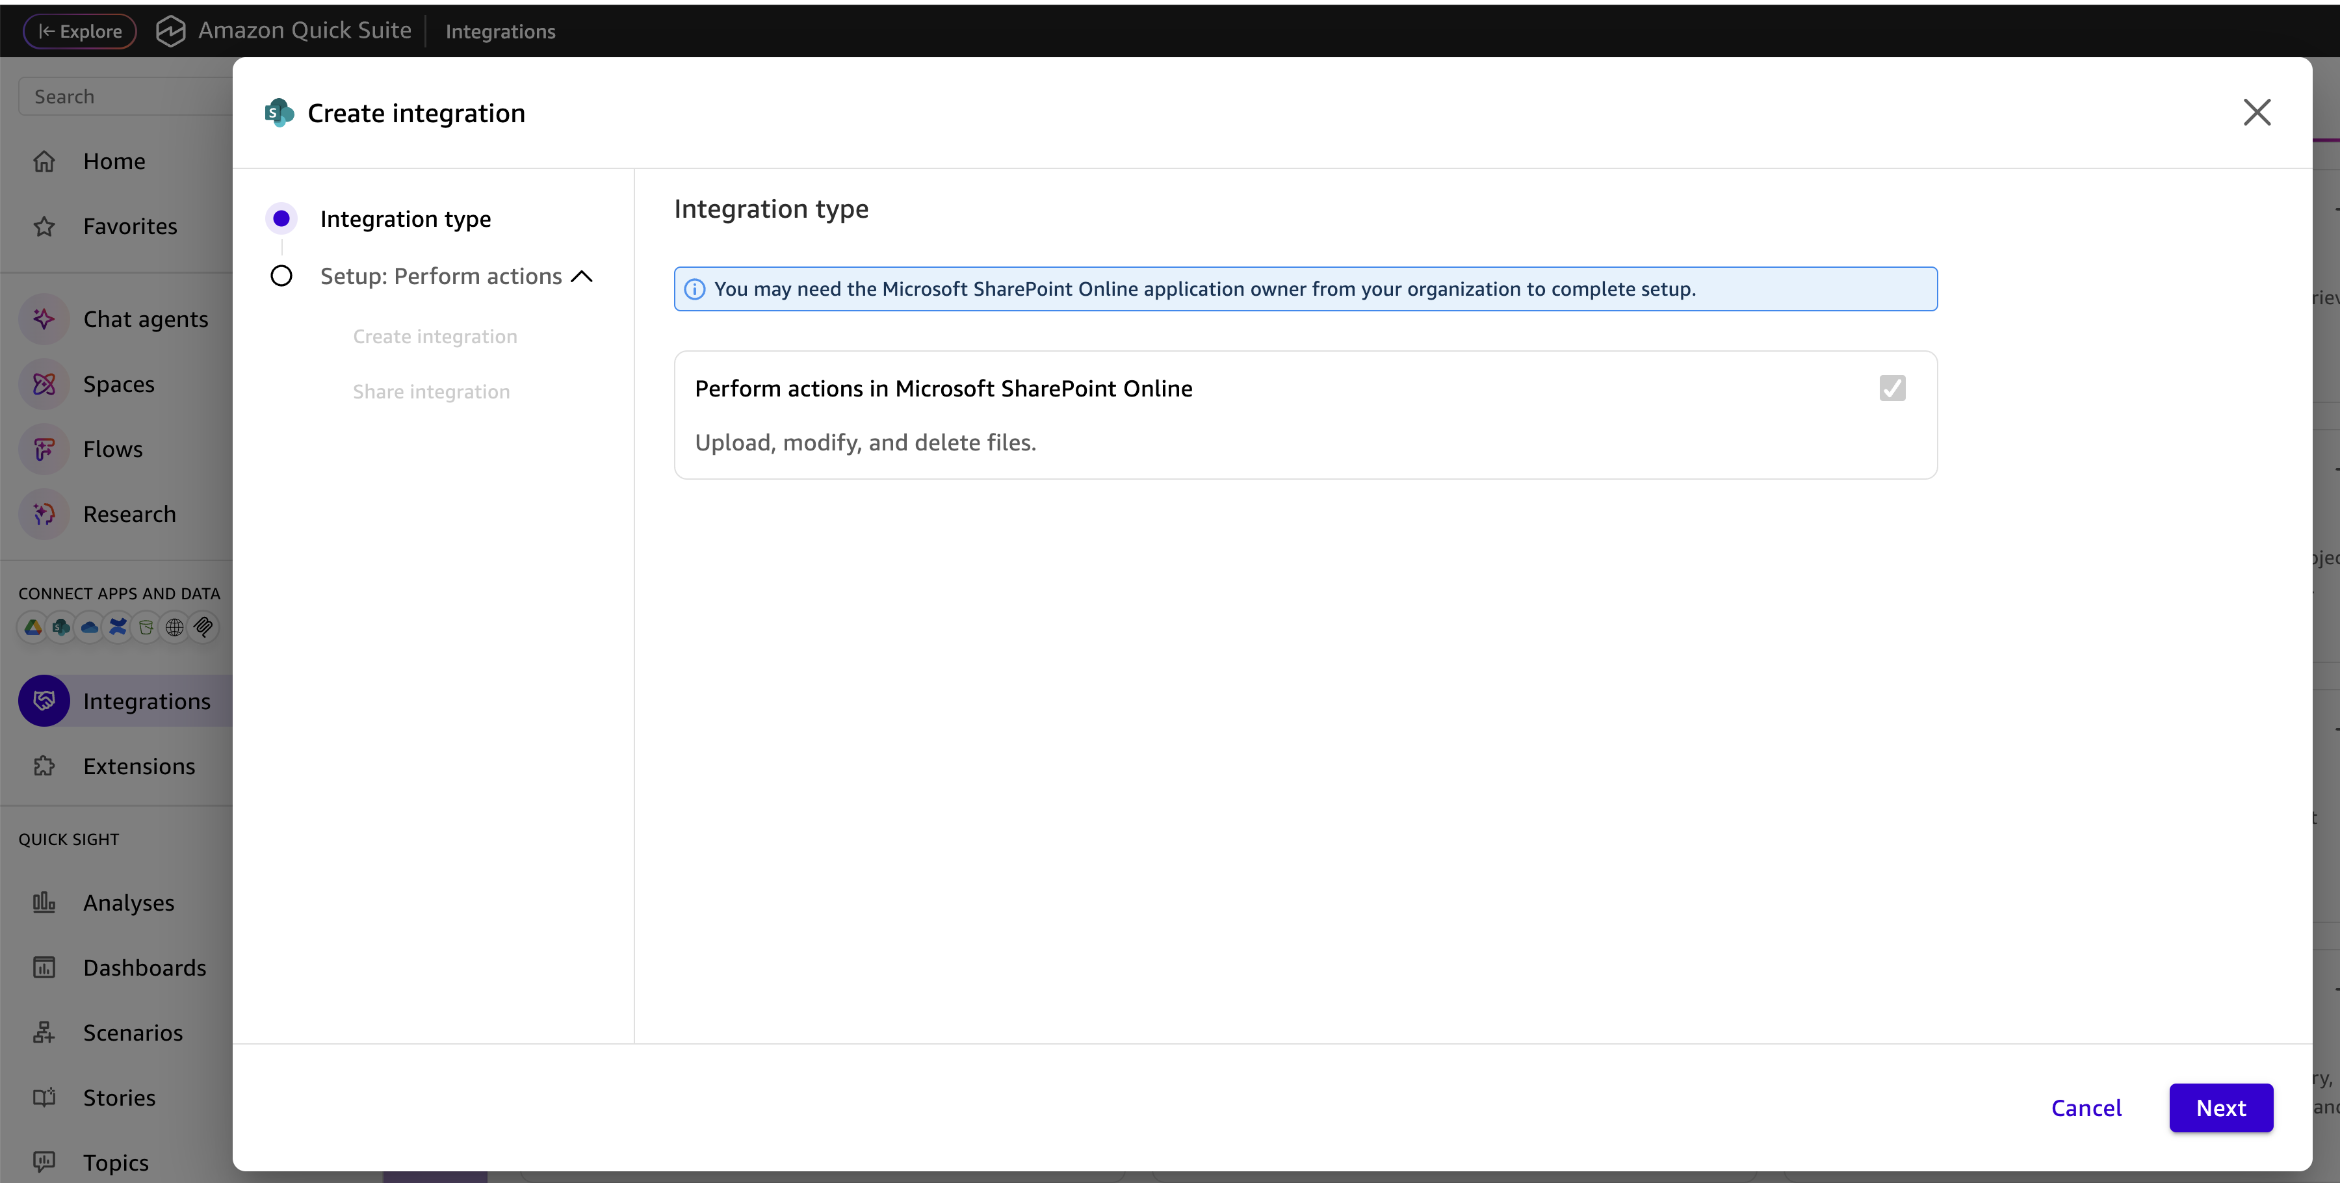Open the Google Drive connector icon
Screen dimensions: 2340x1183
tap(32, 627)
